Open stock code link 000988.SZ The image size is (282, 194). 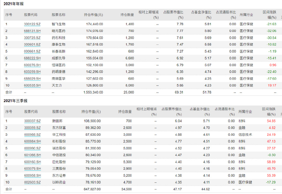pos(32,135)
